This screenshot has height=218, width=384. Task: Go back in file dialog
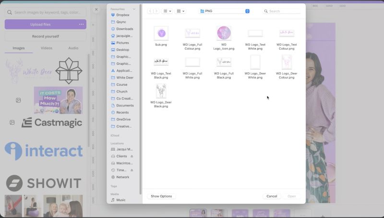coord(150,11)
